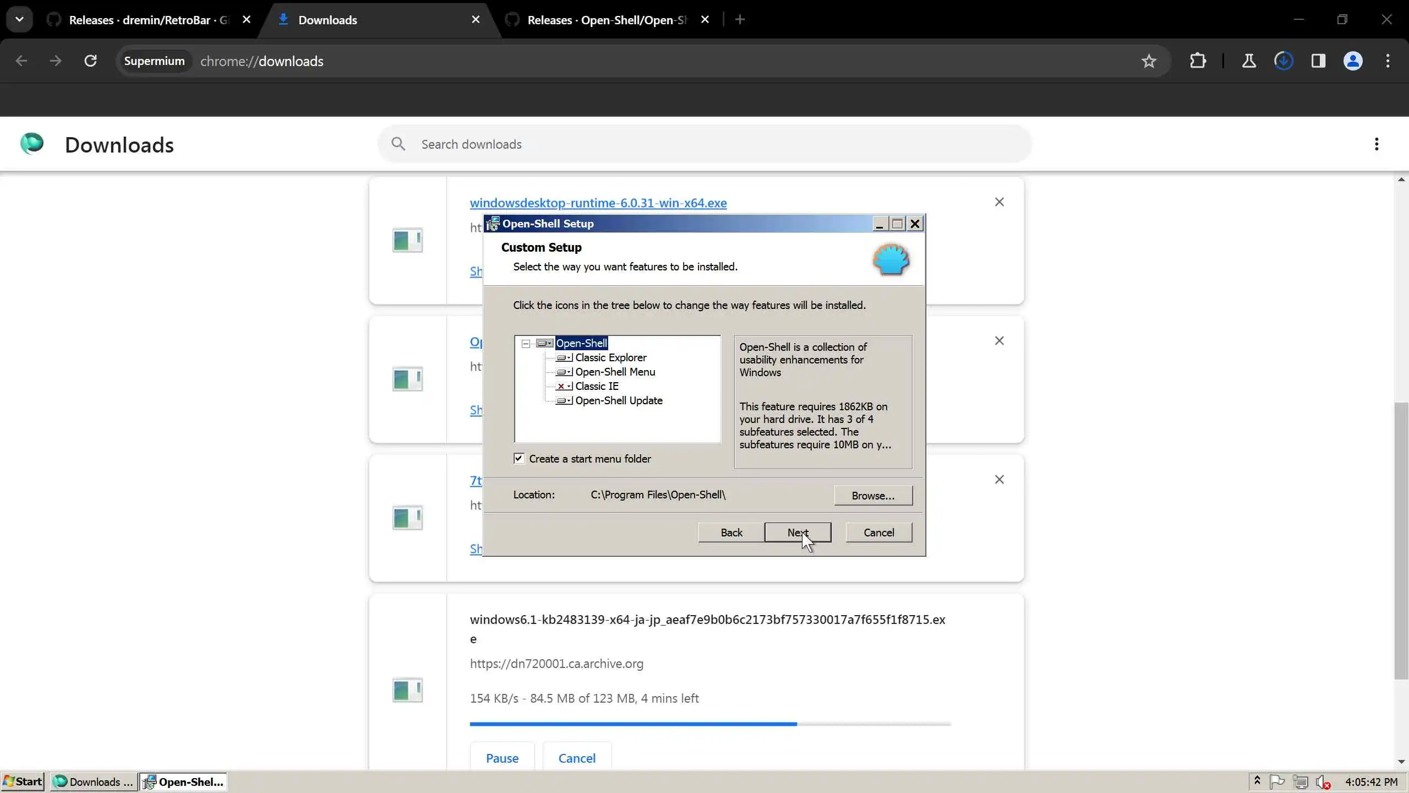Open Classic Explorer feature install dropdown
The image size is (1409, 793).
564,358
